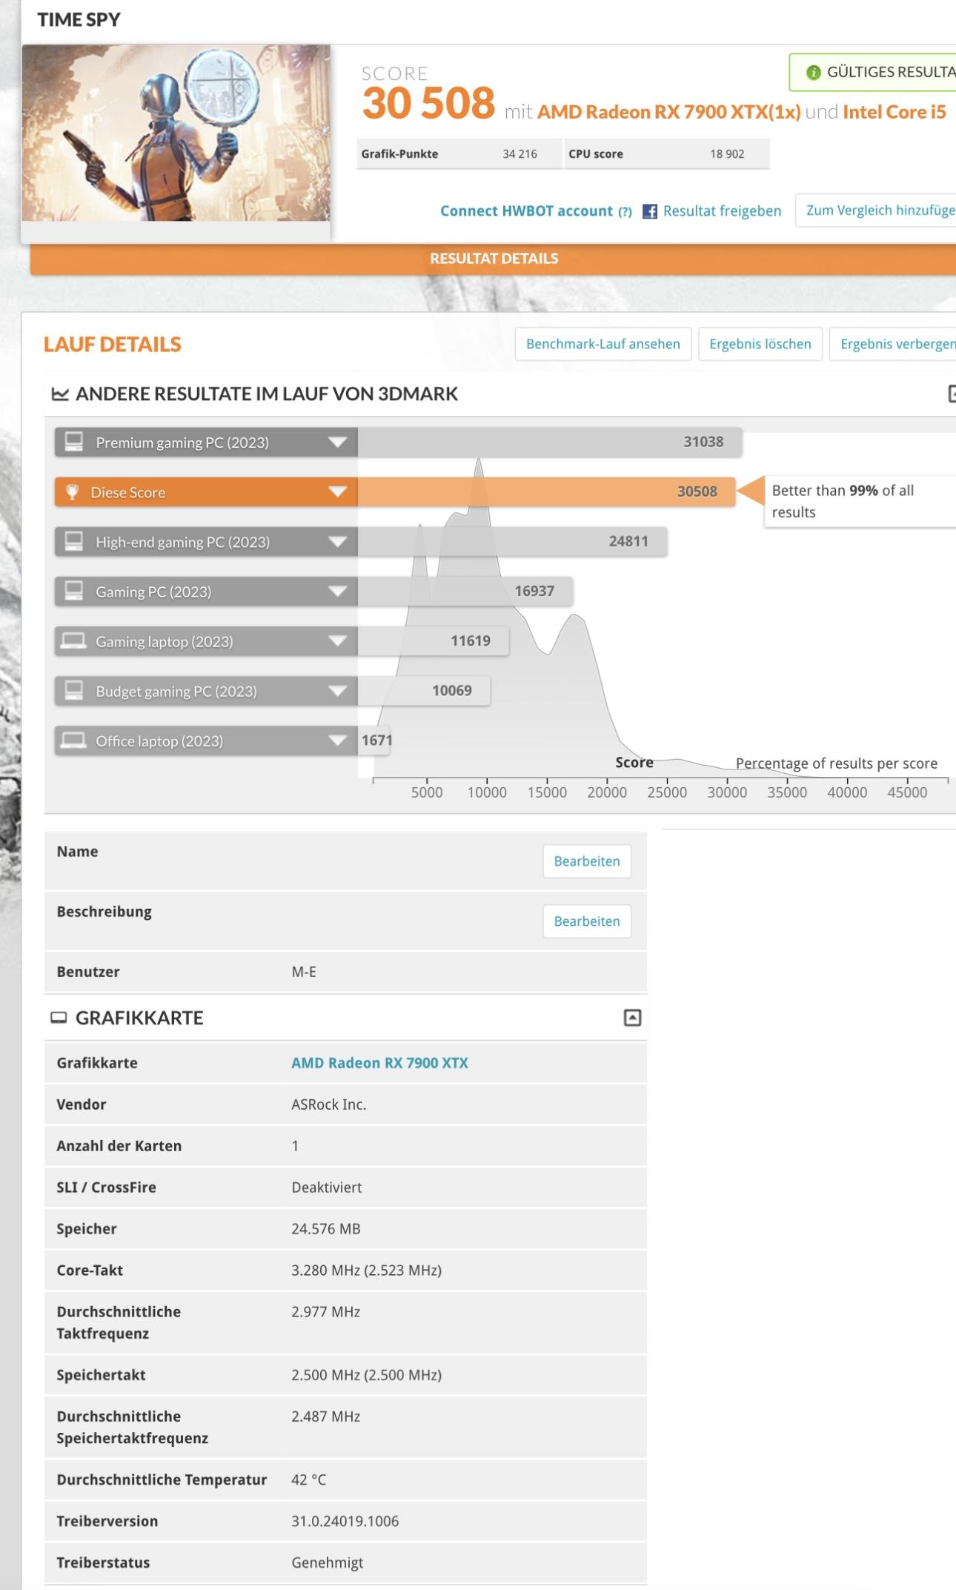
Task: Open Intel Core i5 header link
Action: 894,112
